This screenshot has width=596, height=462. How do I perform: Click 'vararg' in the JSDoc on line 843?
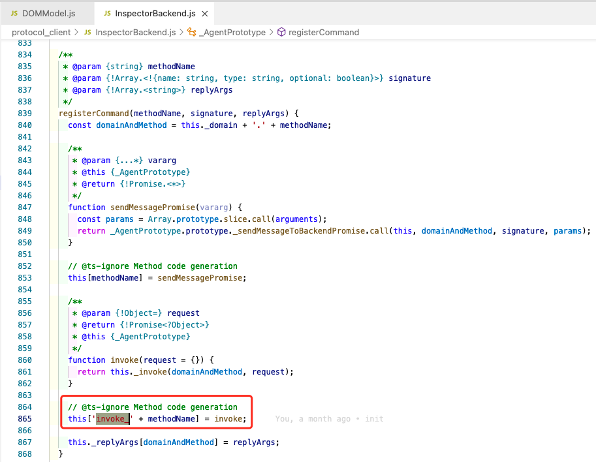pos(162,161)
